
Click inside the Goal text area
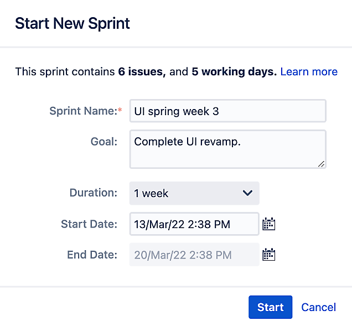[228, 149]
